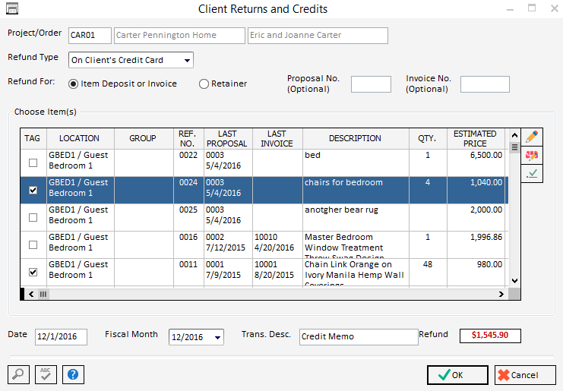Untag the chairs for bedroom row

pyautogui.click(x=33, y=190)
